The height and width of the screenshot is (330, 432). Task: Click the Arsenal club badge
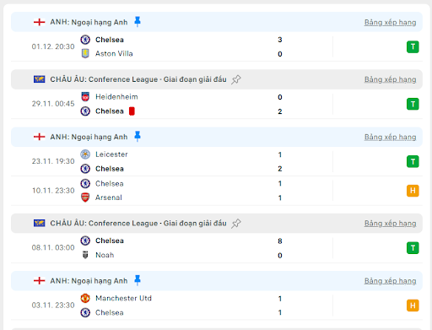pyautogui.click(x=85, y=197)
